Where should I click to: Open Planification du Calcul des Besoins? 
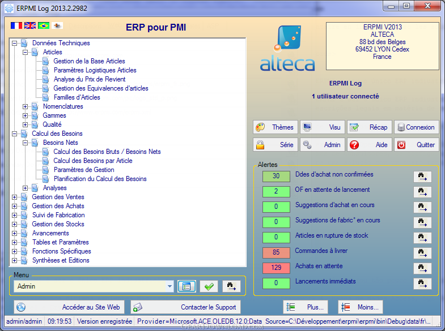[100, 179]
